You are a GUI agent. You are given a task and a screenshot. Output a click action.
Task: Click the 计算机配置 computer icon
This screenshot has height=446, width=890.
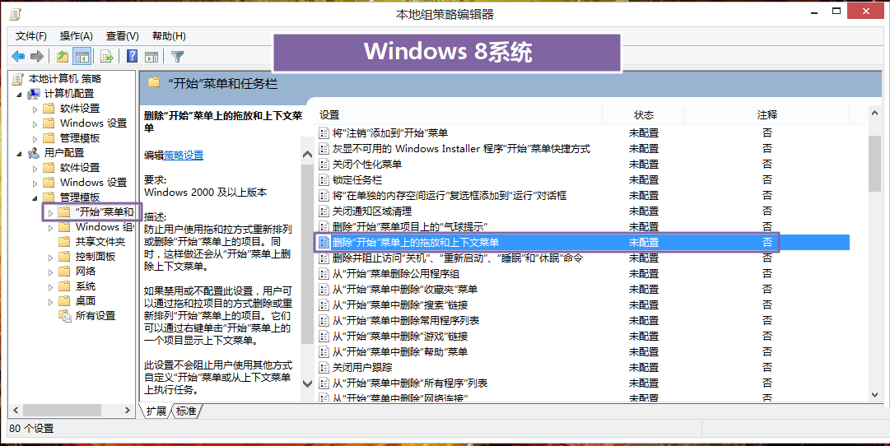34,94
